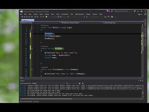Open the editor zoom percentage dropdown
Screen dimensions: 149x112
23,78
